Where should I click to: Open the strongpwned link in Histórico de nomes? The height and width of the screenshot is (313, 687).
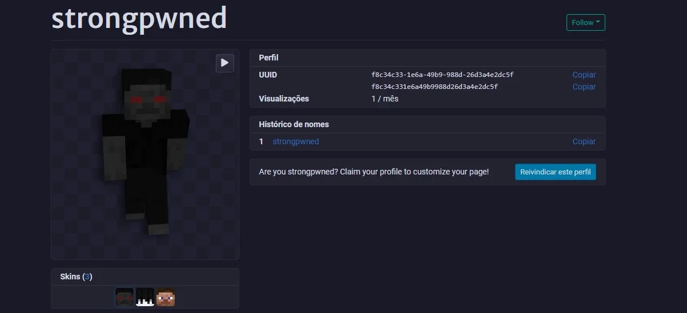[296, 141]
